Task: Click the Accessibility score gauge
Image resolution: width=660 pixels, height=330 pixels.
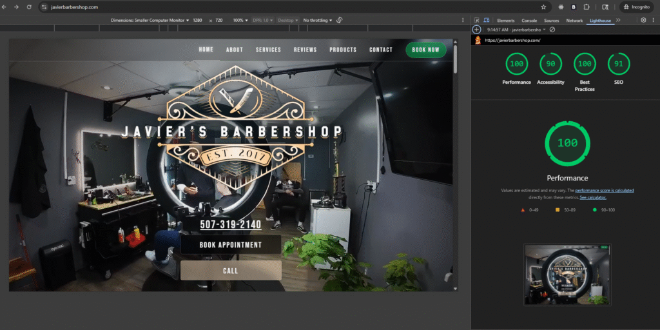Action: [550, 64]
